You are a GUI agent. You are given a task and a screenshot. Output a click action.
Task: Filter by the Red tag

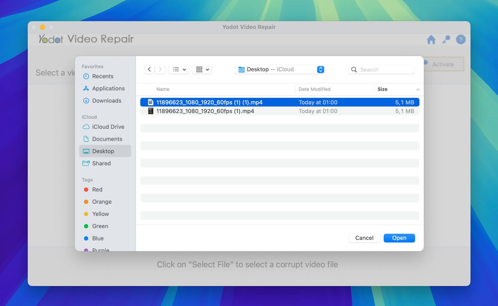click(105, 190)
